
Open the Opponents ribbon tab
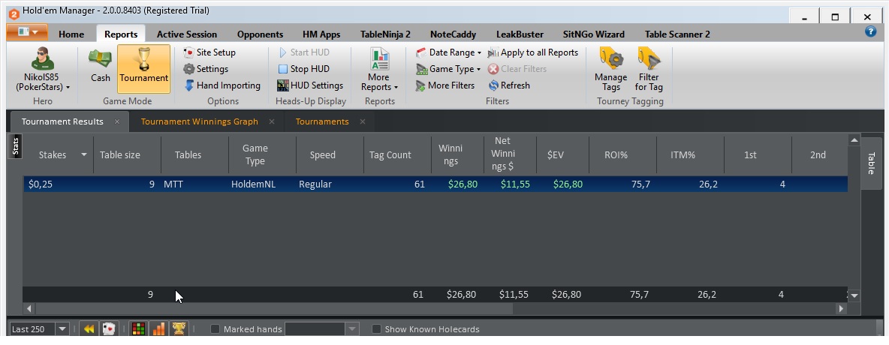click(260, 34)
